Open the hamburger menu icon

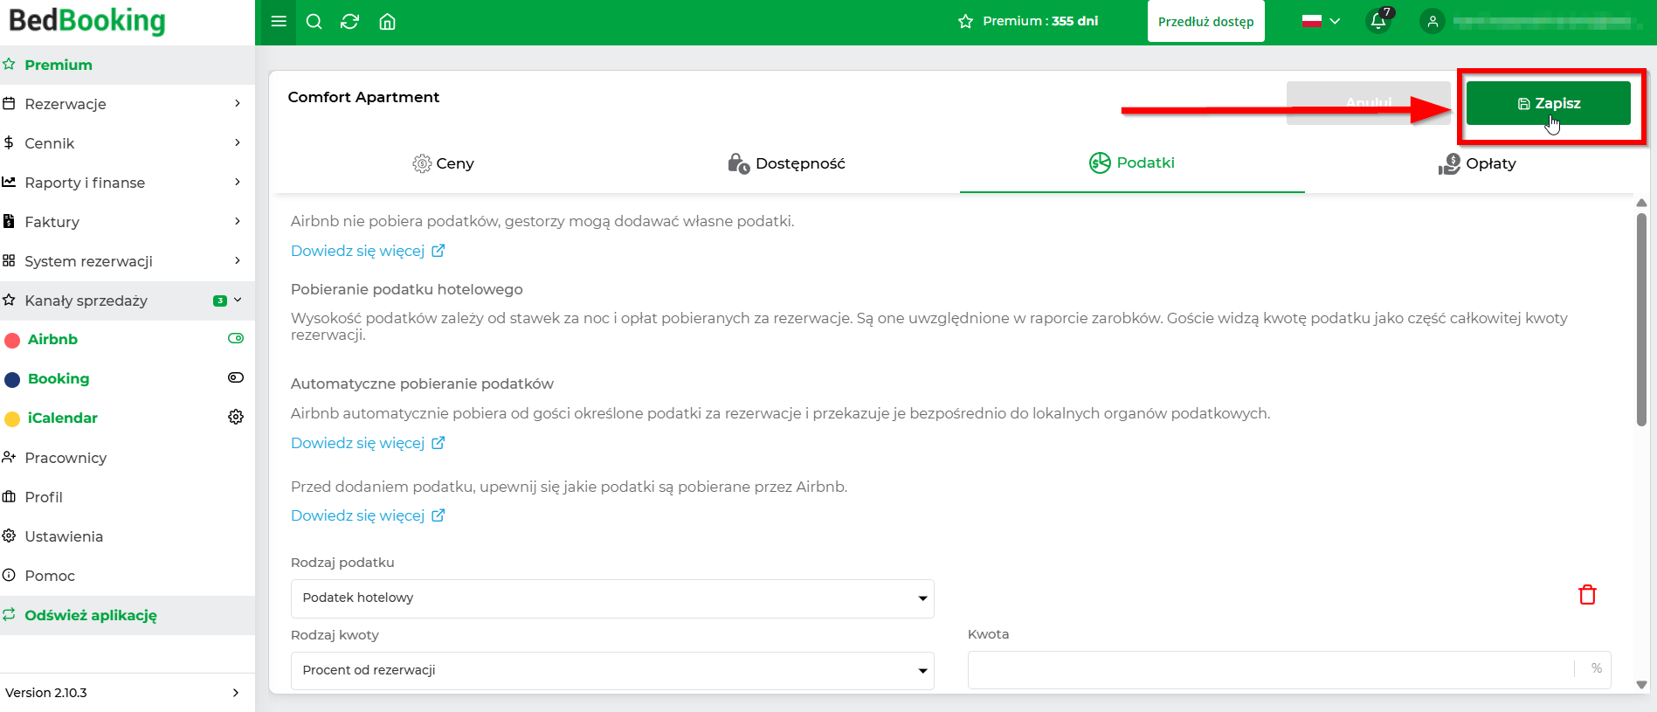[x=279, y=21]
